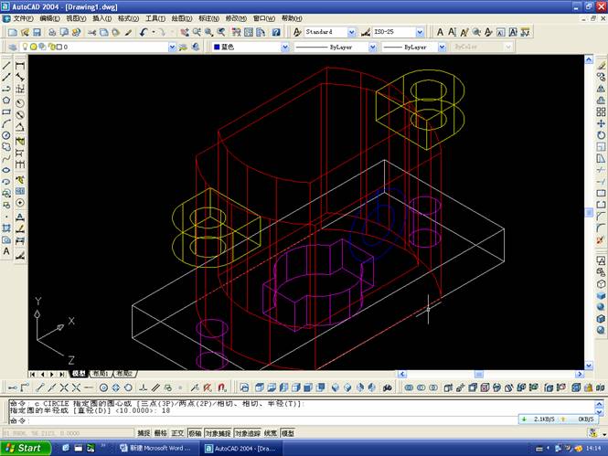The width and height of the screenshot is (608, 456).
Task: Click the Multiline Text tool icon
Action: tap(6, 250)
